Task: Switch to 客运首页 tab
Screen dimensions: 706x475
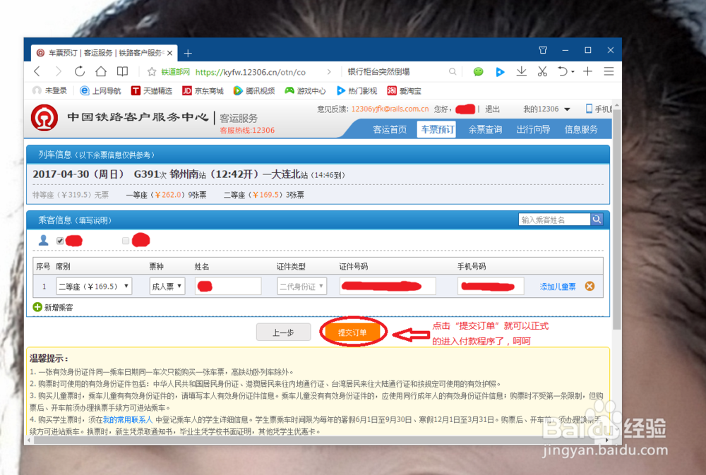Action: 390,130
